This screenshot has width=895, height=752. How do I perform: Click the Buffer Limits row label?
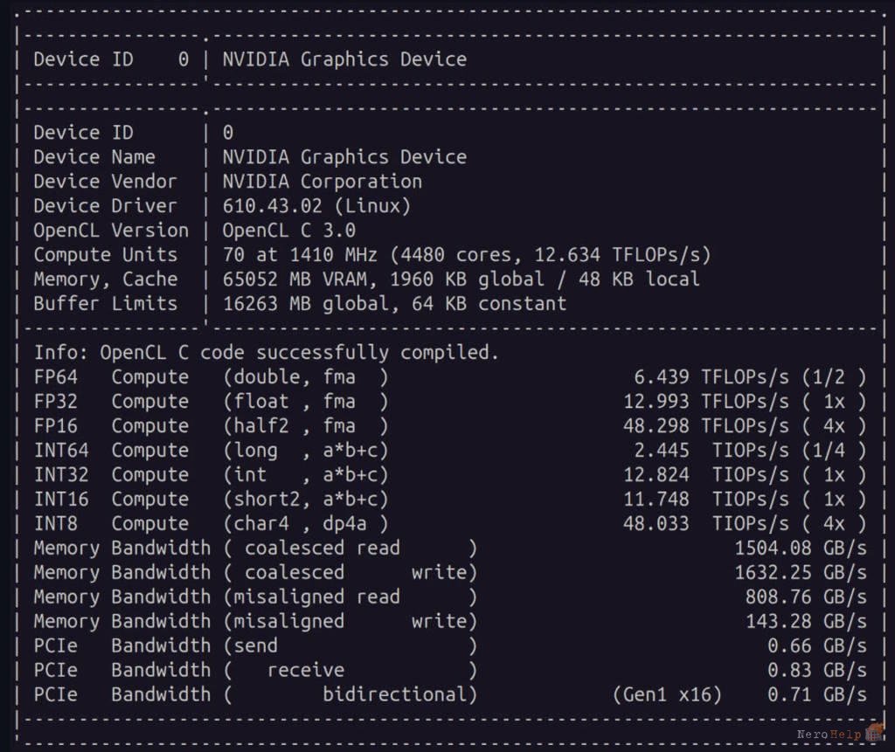pyautogui.click(x=105, y=304)
